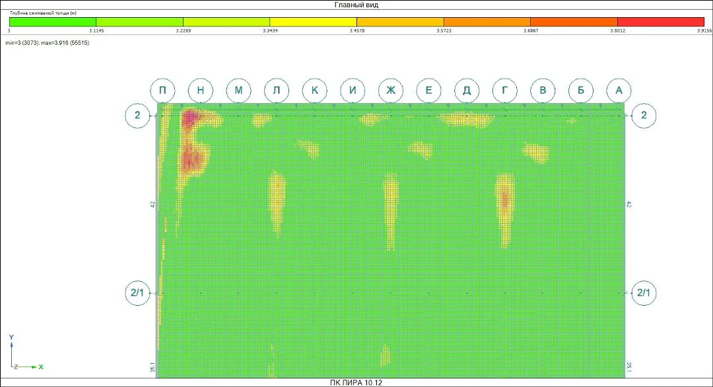Image resolution: width=713 pixels, height=387 pixels.
Task: Pick the axis marker А
Action: [619, 90]
